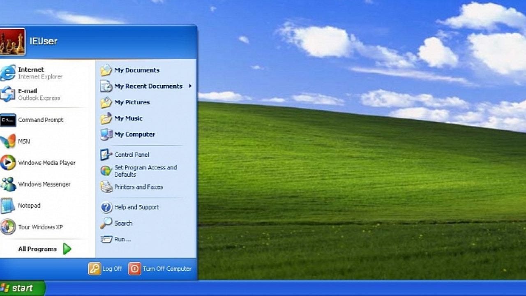This screenshot has height=296, width=526.
Task: Open My Music folder icon
Action: point(106,118)
